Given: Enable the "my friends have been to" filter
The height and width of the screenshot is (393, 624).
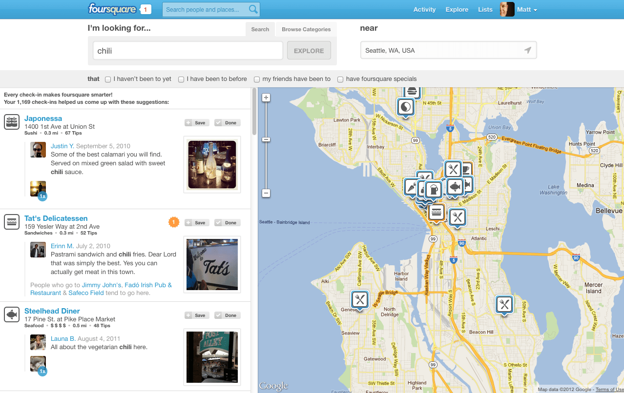Looking at the screenshot, I should click(x=256, y=79).
